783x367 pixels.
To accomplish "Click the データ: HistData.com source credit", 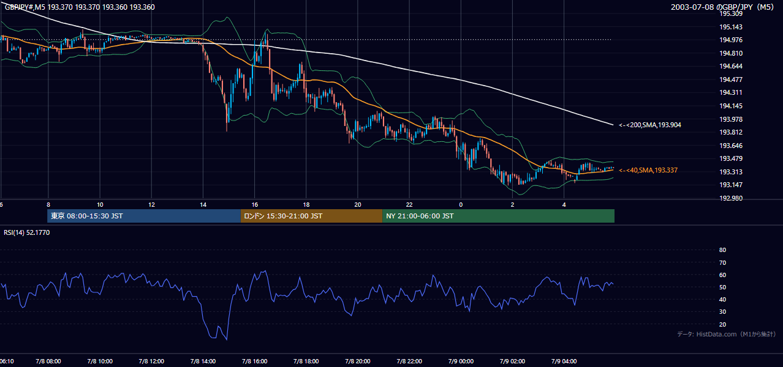I will coord(726,335).
